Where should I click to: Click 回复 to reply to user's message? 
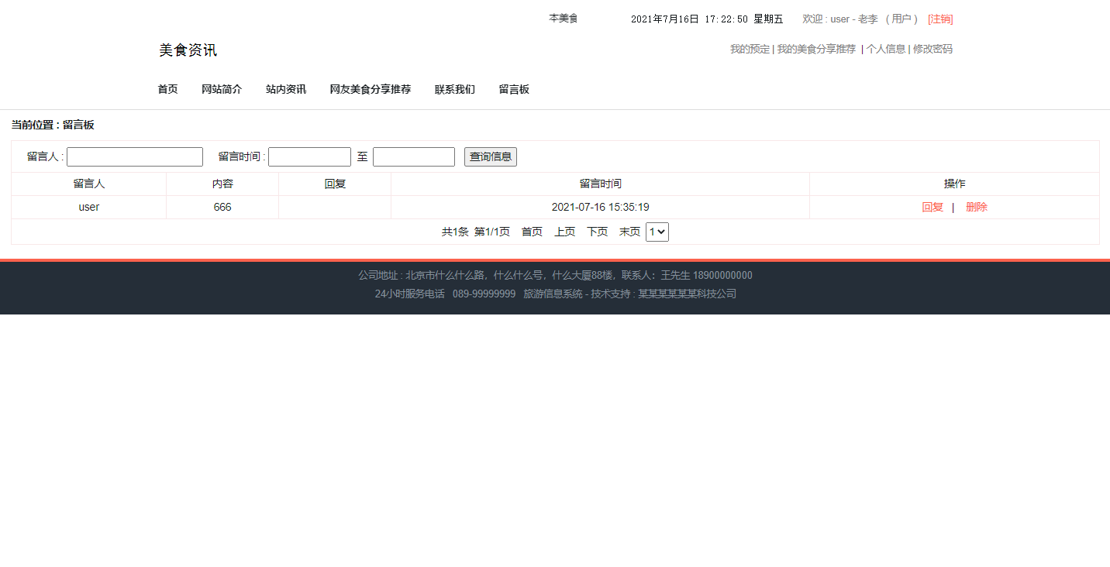pyautogui.click(x=932, y=207)
